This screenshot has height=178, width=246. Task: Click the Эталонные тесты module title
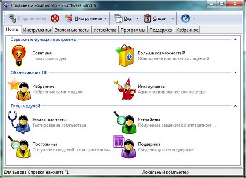click(x=49, y=120)
